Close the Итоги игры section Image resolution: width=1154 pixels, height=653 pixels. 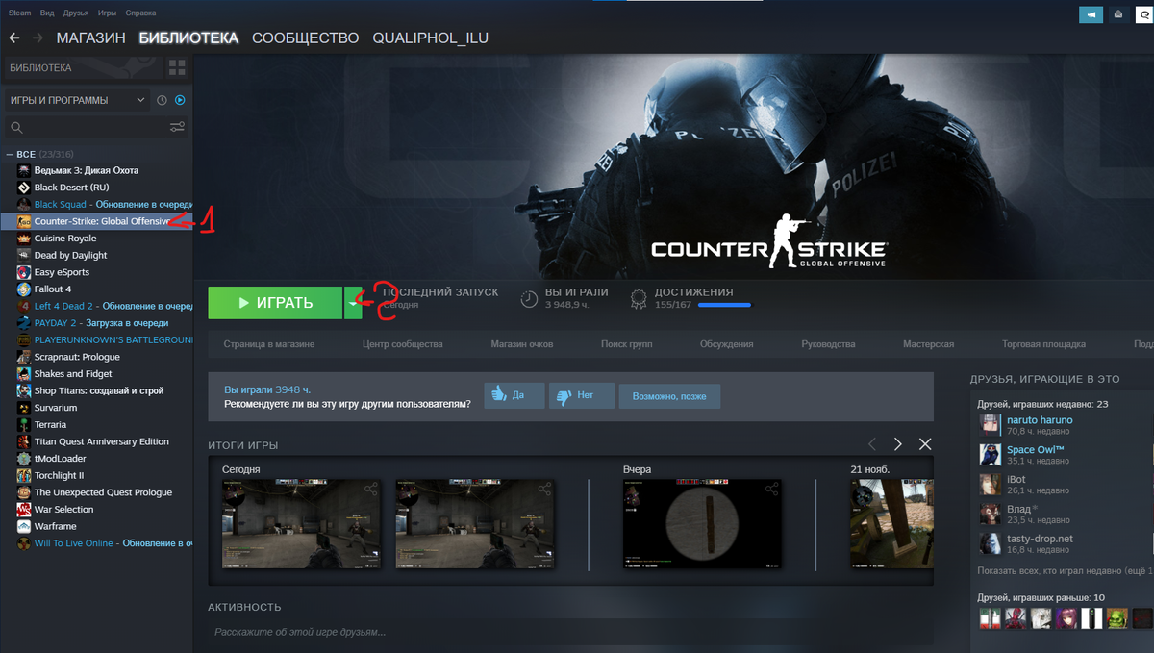(925, 444)
